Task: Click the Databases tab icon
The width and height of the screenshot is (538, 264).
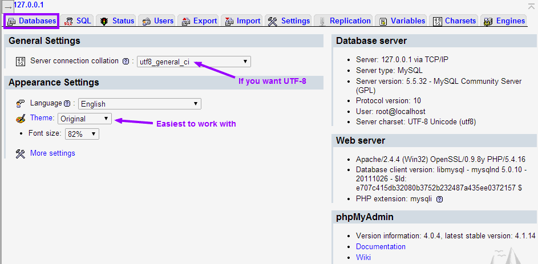Action: [11, 22]
